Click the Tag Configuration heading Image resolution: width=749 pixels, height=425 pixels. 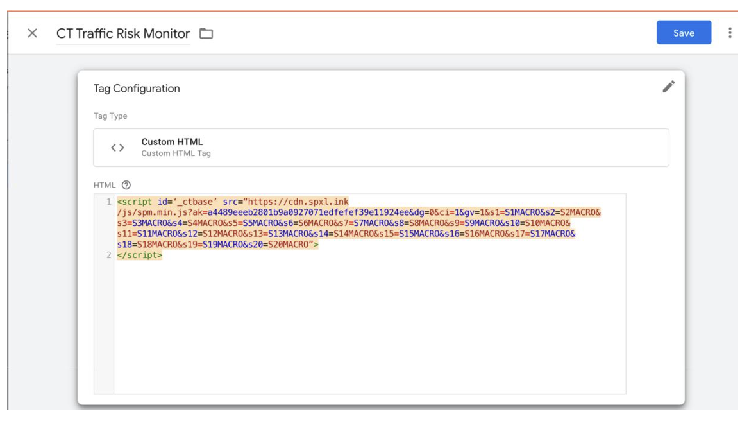[137, 89]
